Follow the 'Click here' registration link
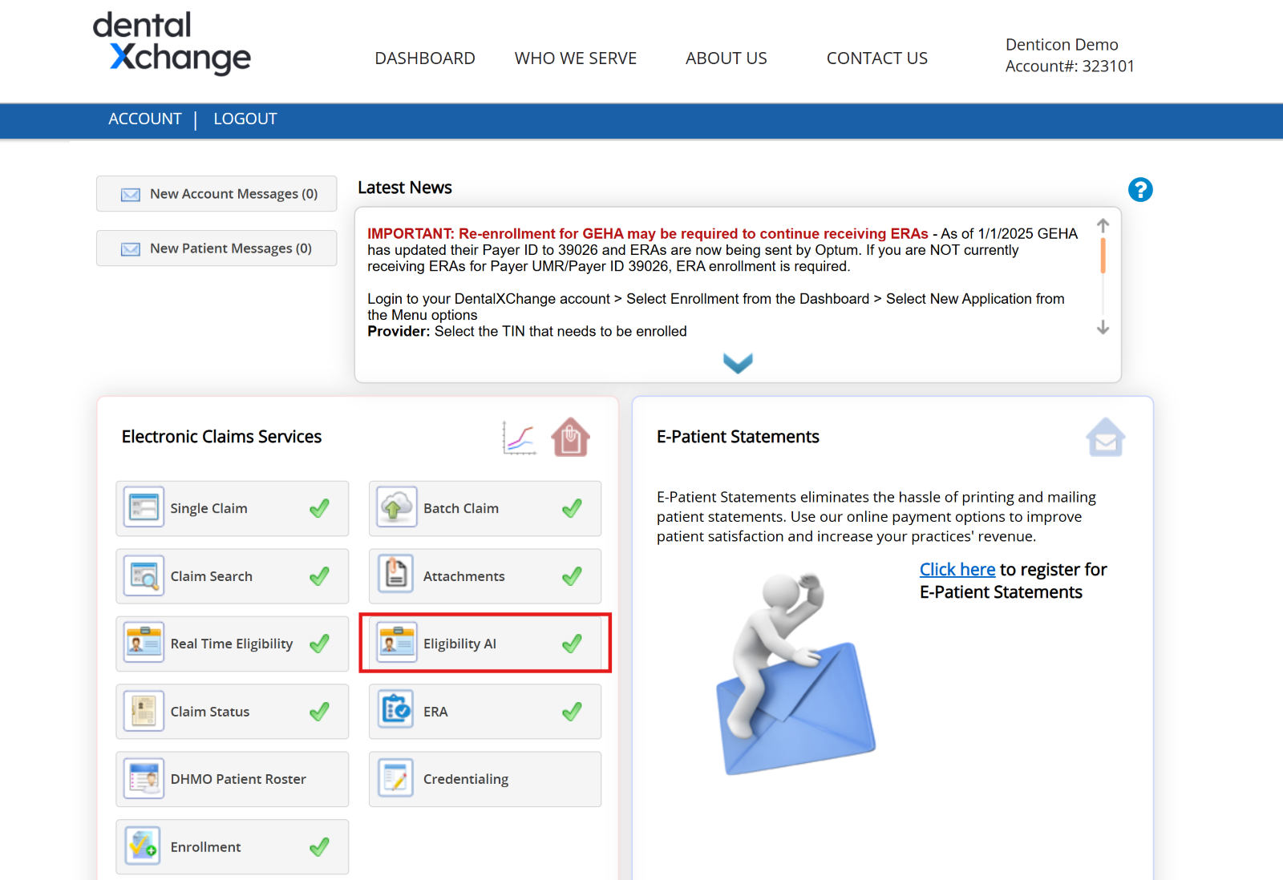The height and width of the screenshot is (880, 1283). (957, 569)
